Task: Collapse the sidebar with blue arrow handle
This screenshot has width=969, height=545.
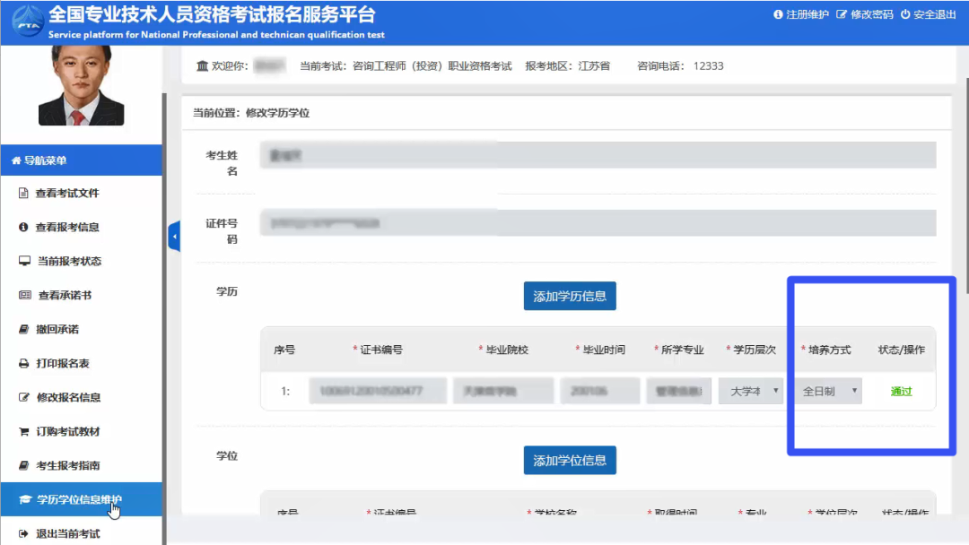Action: tap(174, 237)
